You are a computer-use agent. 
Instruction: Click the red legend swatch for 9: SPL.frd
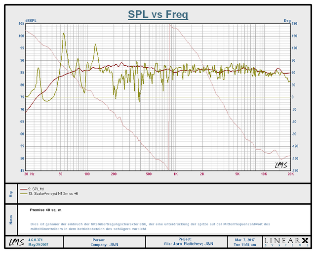coord(24,189)
